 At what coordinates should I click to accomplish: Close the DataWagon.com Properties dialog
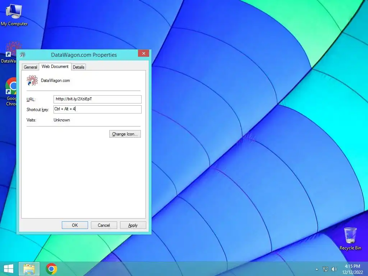coord(144,53)
